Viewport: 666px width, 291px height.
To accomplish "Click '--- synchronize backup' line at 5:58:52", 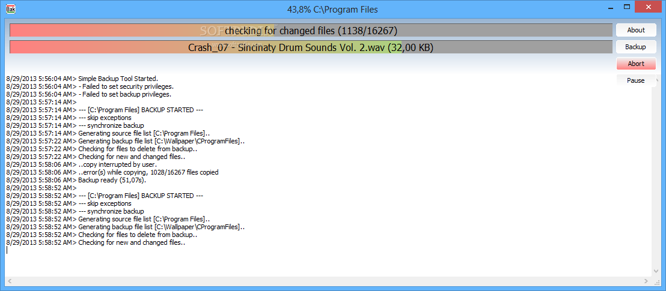I will [x=75, y=211].
